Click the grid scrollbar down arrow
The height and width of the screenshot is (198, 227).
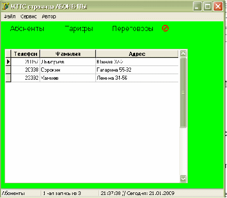pos(183,179)
